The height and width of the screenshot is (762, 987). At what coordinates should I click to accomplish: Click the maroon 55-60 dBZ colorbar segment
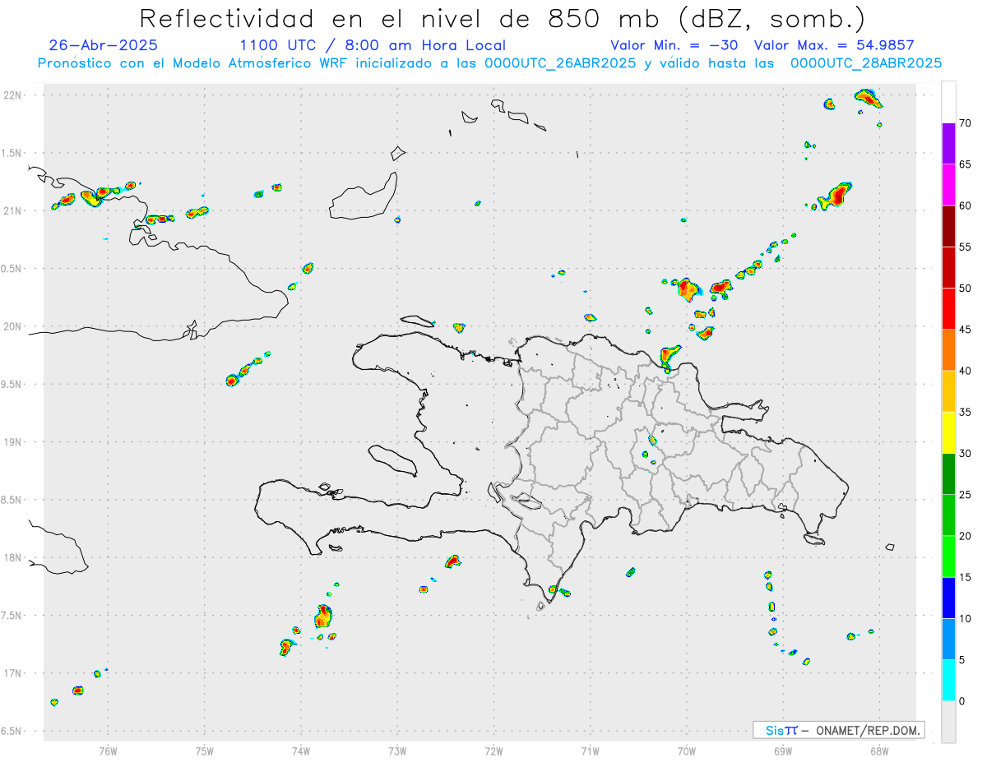948,226
